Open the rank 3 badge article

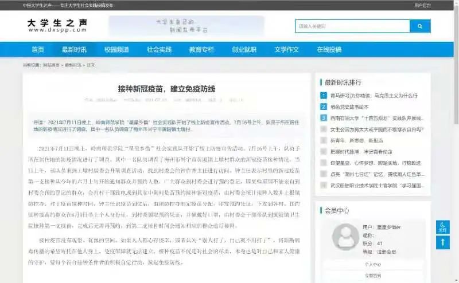324,118
